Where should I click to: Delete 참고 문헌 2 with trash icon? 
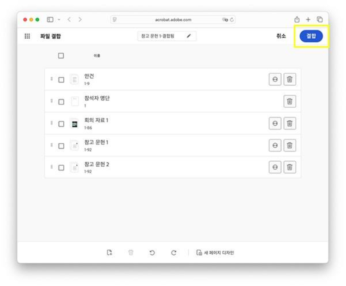coord(290,167)
